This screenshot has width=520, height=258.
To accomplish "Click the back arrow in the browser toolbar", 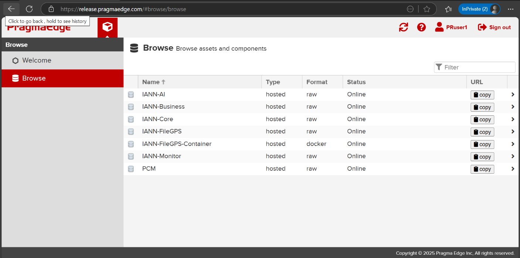I will [11, 9].
